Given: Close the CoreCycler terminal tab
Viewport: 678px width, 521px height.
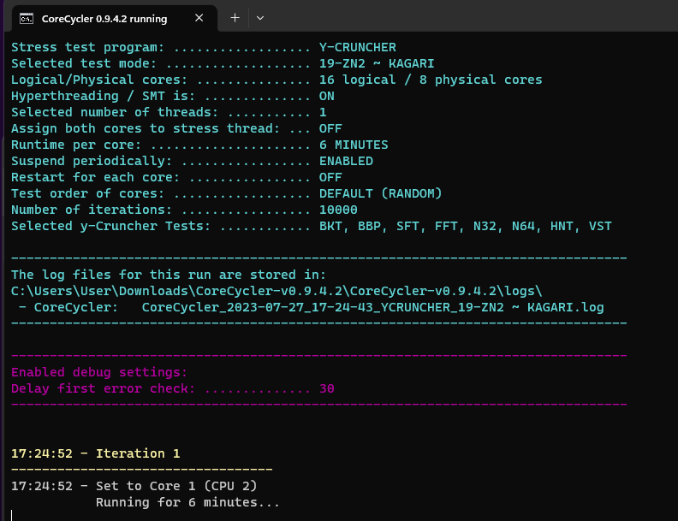Looking at the screenshot, I should pyautogui.click(x=199, y=18).
